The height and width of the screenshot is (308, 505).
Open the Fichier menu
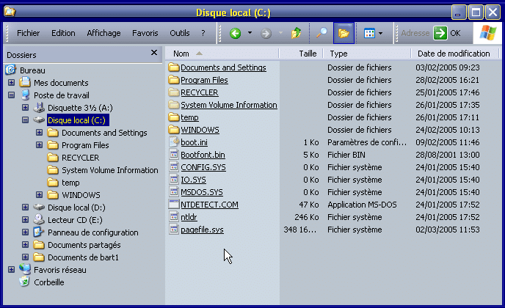click(x=29, y=33)
